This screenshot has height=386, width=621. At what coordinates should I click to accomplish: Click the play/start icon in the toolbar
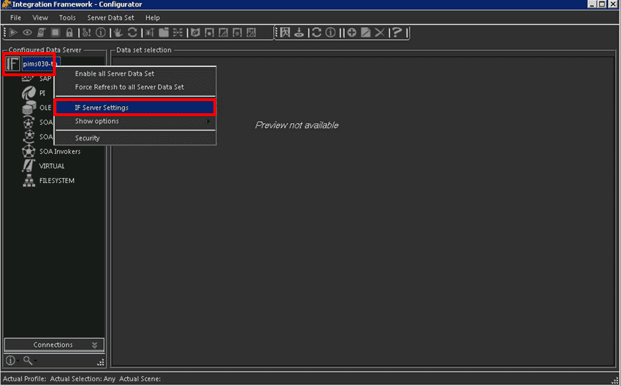(x=13, y=32)
